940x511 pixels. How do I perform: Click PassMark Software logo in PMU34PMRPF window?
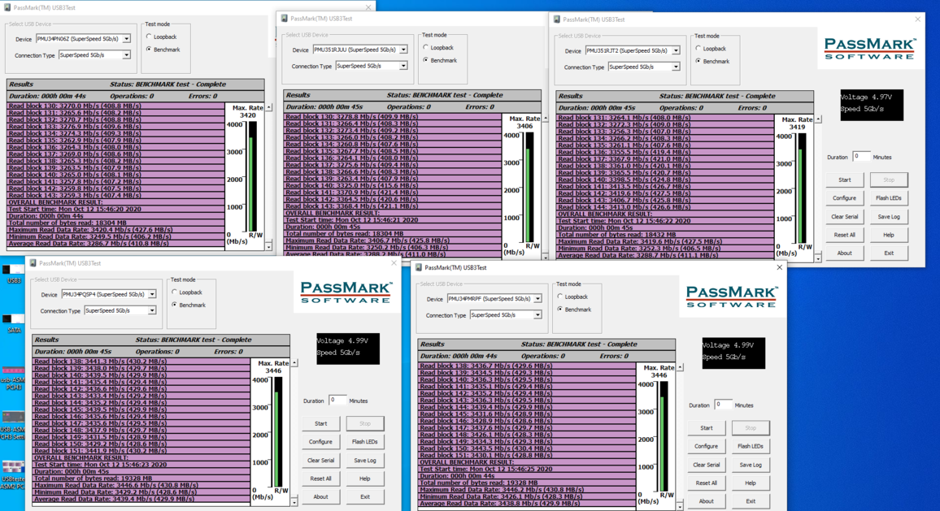point(731,297)
